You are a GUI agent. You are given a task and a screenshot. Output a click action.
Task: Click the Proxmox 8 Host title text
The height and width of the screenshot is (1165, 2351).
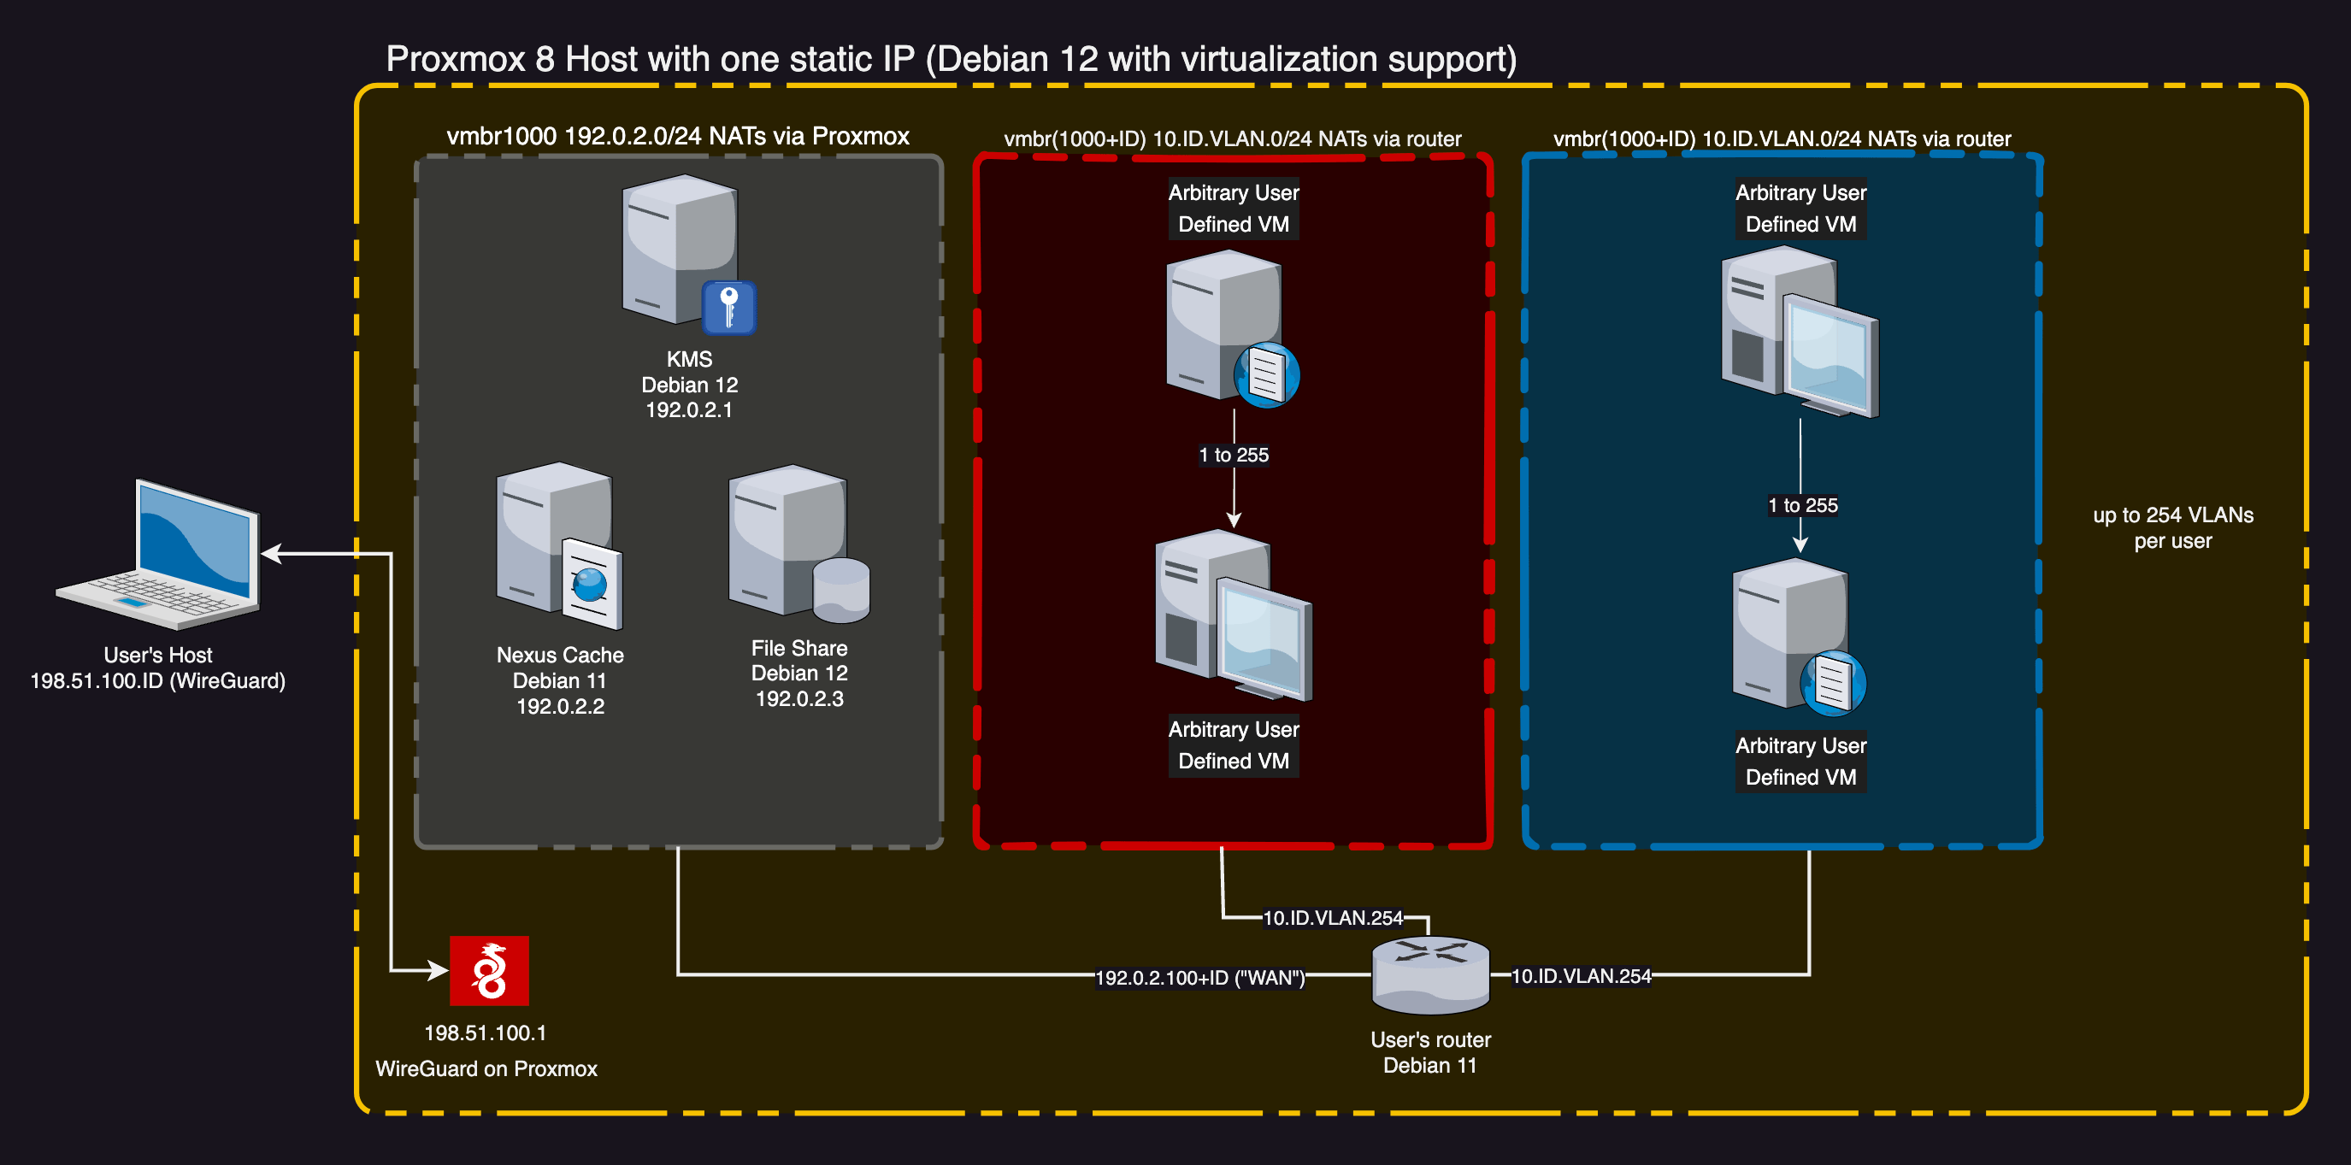click(x=950, y=59)
